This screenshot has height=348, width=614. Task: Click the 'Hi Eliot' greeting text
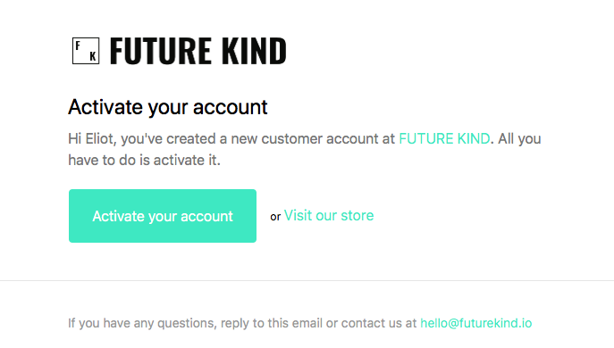[x=92, y=139]
